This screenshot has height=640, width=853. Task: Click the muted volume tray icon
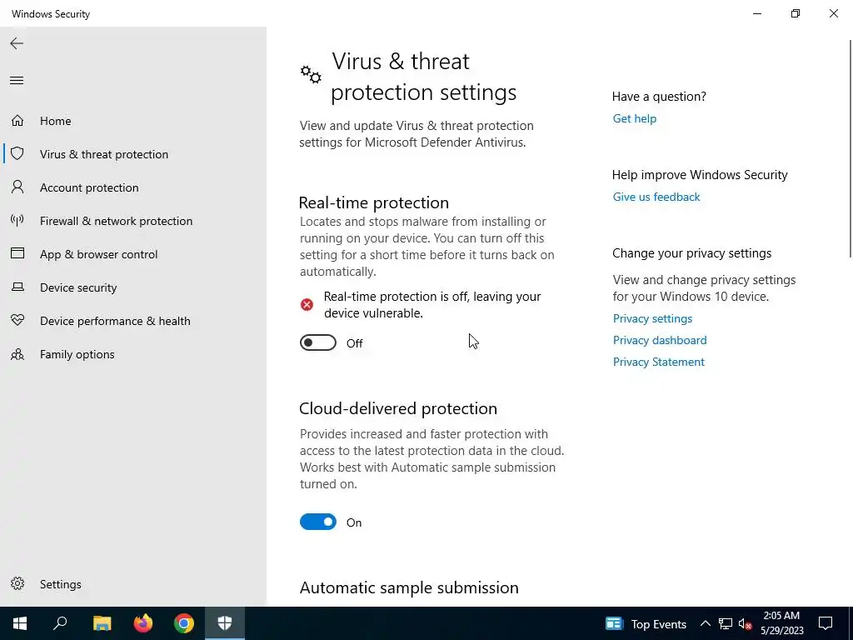745,623
